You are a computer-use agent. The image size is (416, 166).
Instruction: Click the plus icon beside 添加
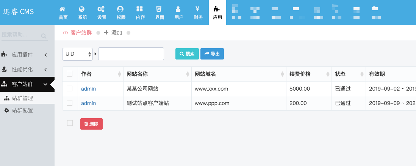[x=106, y=33]
